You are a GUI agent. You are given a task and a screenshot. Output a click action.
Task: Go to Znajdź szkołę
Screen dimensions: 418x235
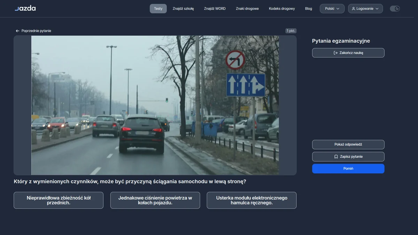183,9
